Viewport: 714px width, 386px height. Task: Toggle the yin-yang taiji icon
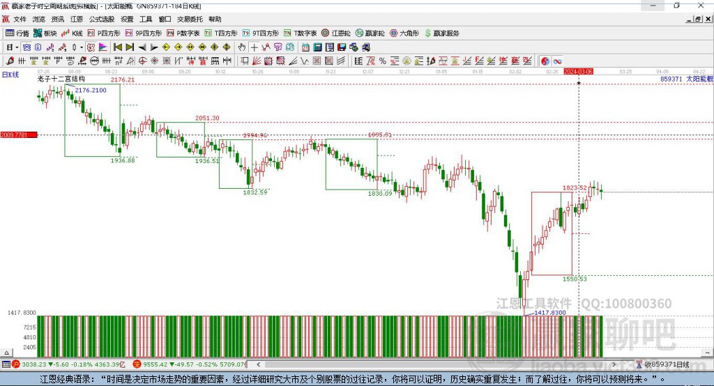click(x=545, y=61)
